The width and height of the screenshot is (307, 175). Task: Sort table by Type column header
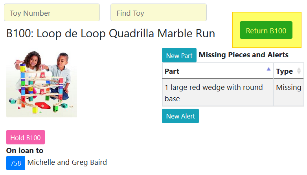284,71
